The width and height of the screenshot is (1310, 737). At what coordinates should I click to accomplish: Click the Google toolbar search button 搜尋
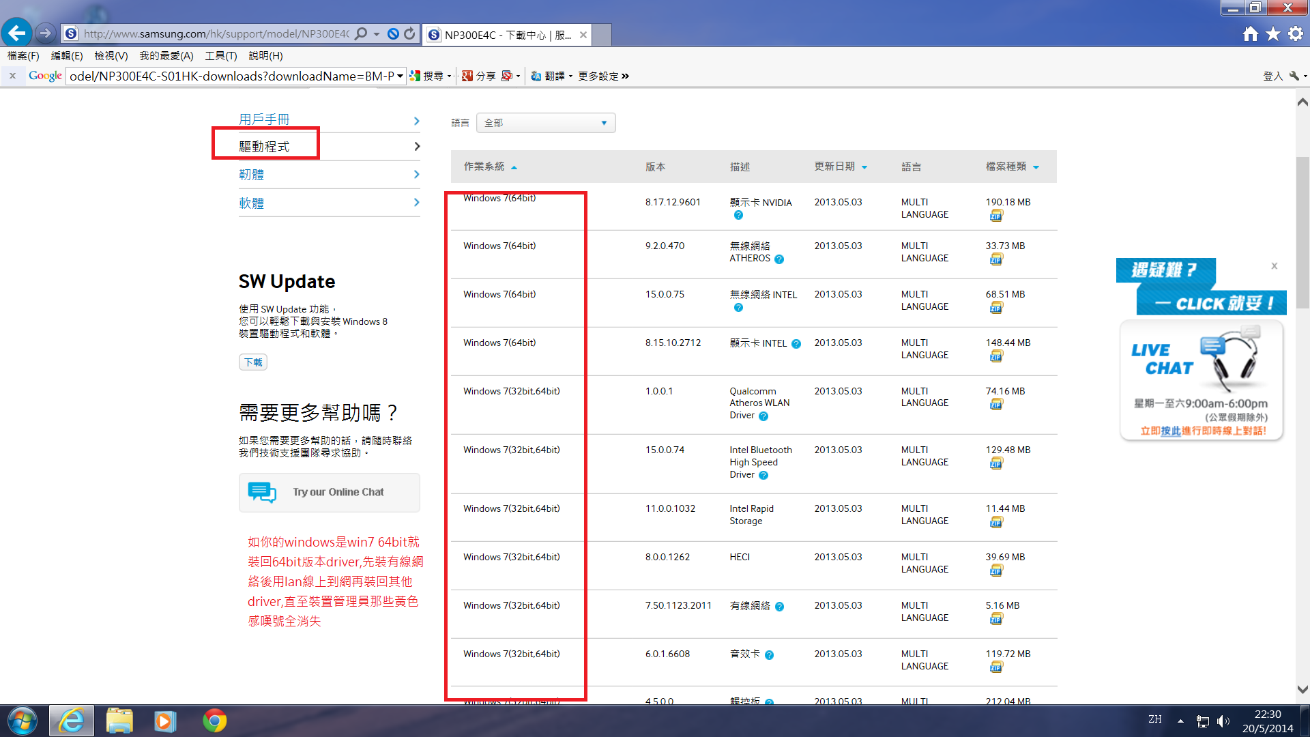(427, 76)
